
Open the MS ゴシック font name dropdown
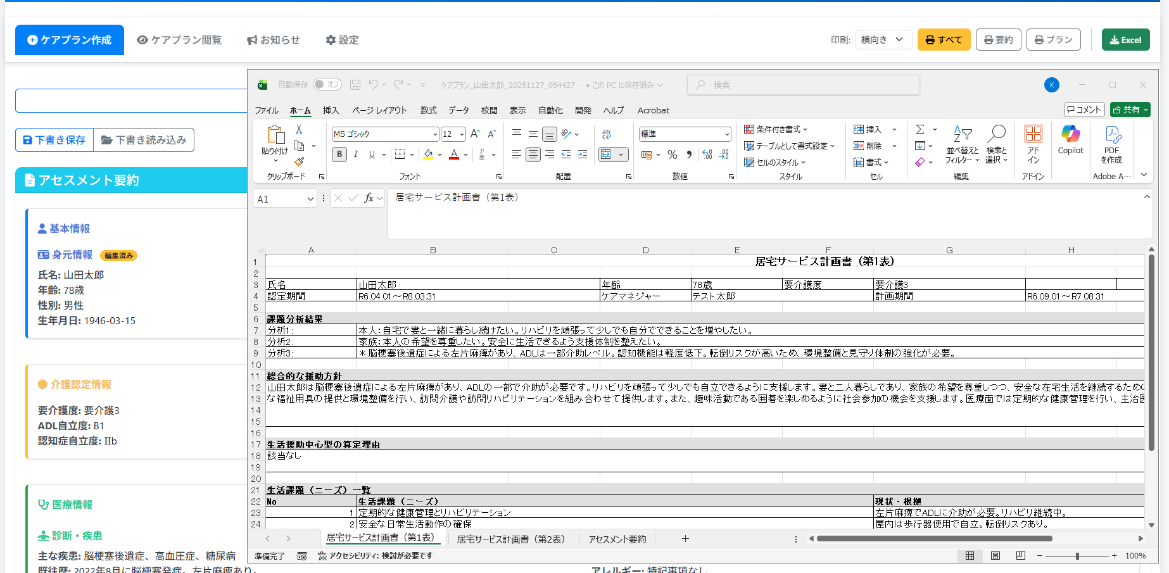point(434,134)
